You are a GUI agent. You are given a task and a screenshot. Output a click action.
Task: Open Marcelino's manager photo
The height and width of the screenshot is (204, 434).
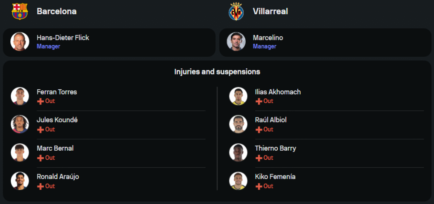236,42
